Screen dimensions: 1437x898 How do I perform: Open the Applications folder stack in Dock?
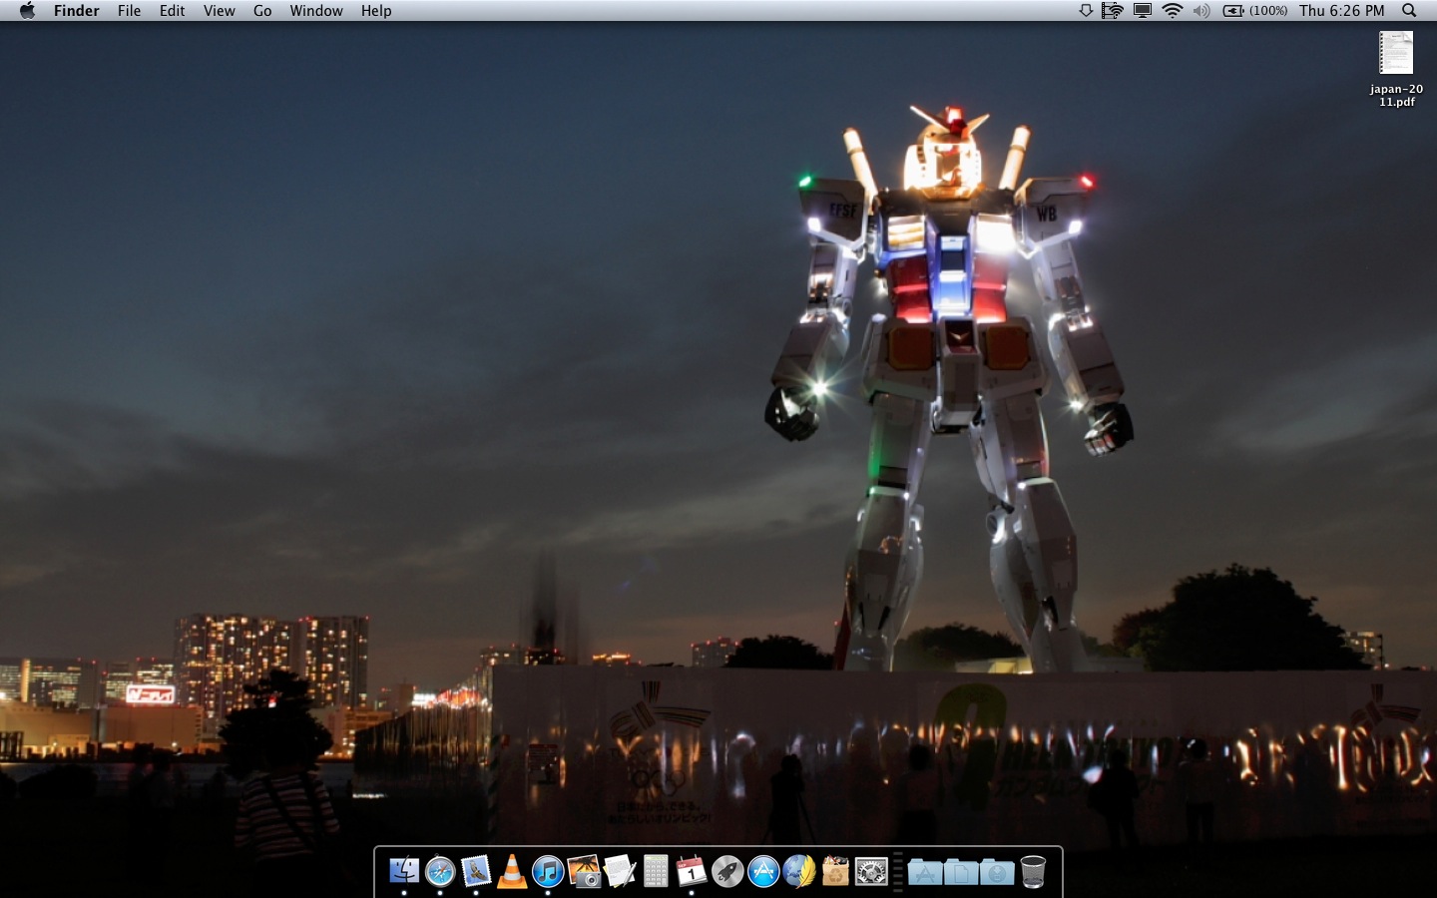tap(925, 872)
